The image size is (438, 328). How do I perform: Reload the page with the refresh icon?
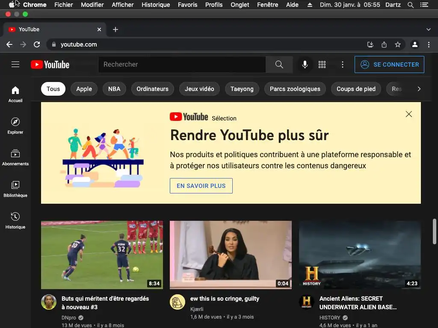37,44
